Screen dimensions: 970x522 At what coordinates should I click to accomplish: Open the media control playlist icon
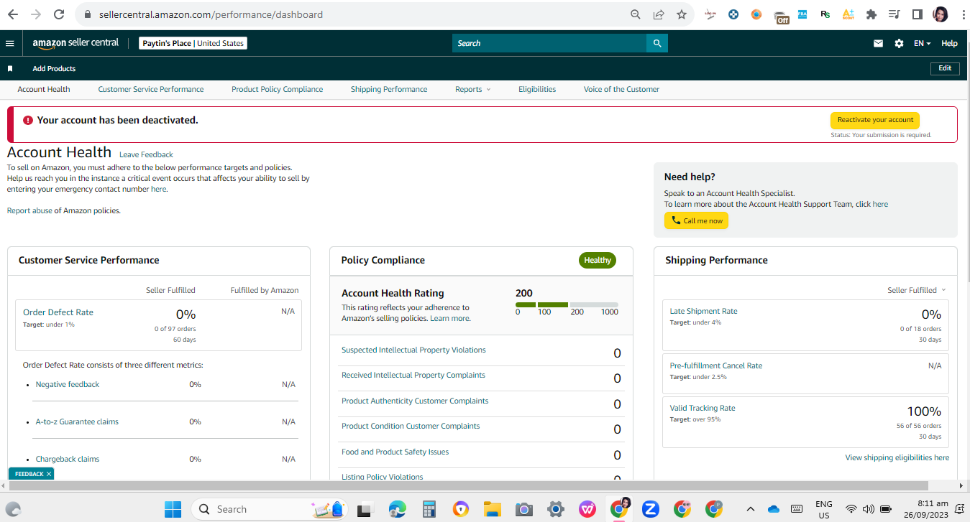[x=894, y=14]
